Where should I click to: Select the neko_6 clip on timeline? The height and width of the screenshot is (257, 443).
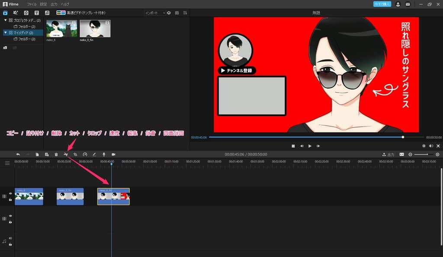point(29,197)
